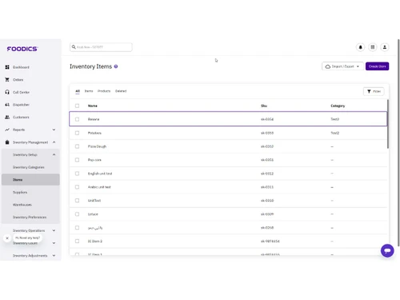Click the Sku column header
The image size is (400, 300).
pyautogui.click(x=264, y=106)
